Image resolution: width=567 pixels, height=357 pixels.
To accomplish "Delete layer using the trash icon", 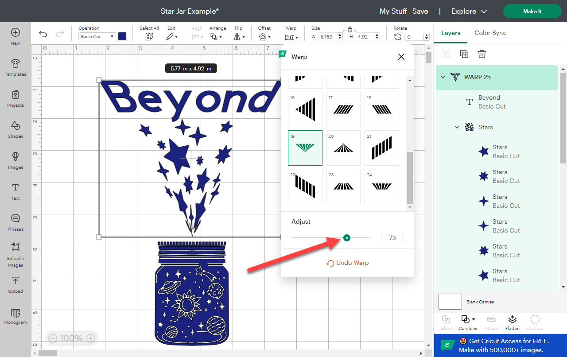I will pos(482,54).
